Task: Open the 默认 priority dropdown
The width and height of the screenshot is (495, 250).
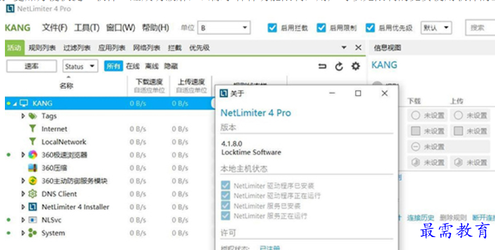Action: [436, 28]
